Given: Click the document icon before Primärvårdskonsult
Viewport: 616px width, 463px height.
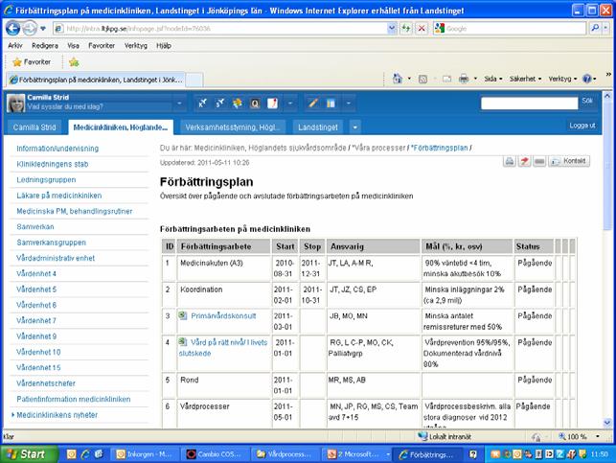Looking at the screenshot, I should (183, 315).
